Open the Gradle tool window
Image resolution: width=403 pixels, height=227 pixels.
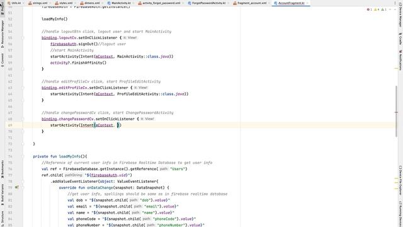(400, 38)
